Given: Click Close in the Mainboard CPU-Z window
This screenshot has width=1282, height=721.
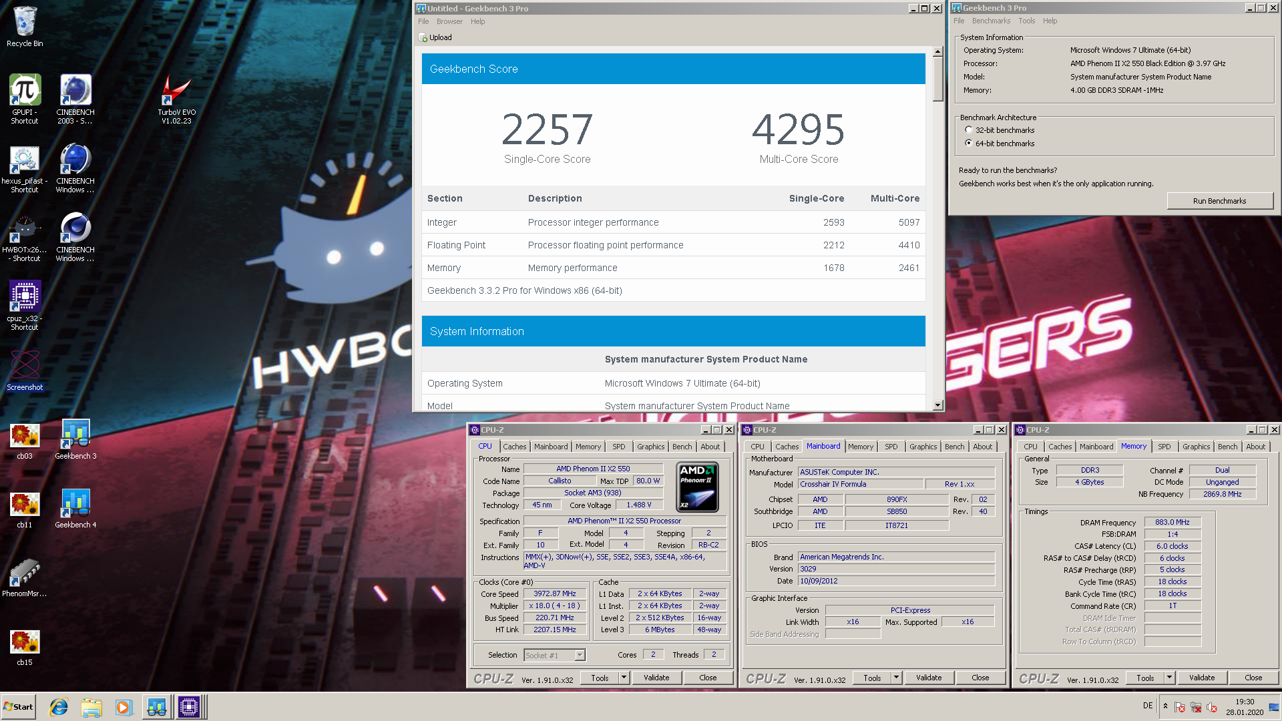Looking at the screenshot, I should pos(980,678).
